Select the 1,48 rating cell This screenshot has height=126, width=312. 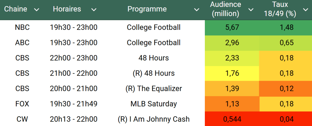tap(286, 27)
